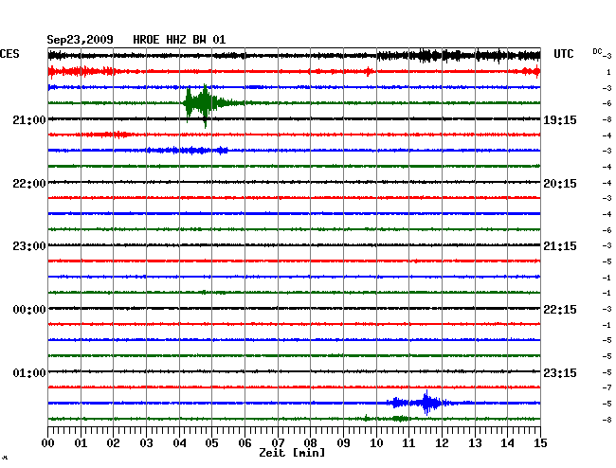Select minute tick 06 on the time axis
This screenshot has height=468, width=616.
coord(245,442)
